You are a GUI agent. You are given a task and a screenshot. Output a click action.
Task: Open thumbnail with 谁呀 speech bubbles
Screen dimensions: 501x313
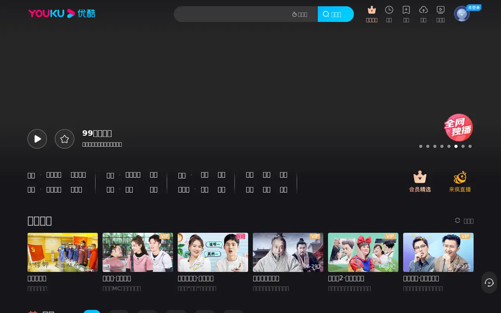[x=213, y=252]
